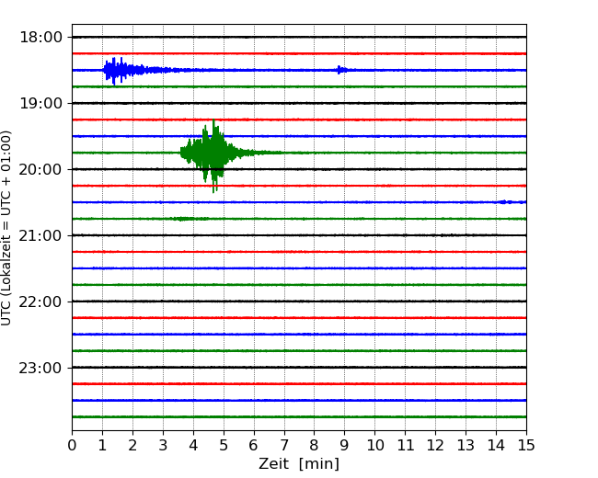Image resolution: width=598 pixels, height=478 pixels.
Task: Click the 22:00 time axis label
Action: pos(40,302)
